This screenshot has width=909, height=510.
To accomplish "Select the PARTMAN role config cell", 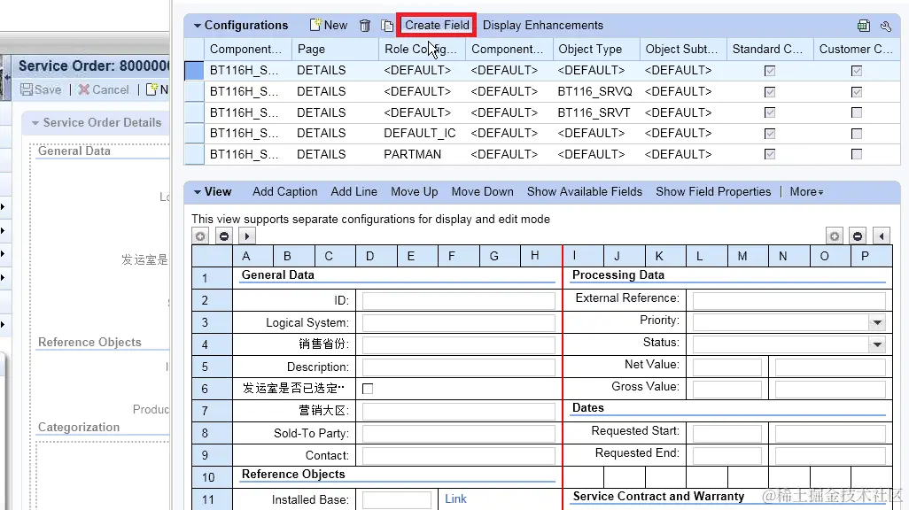I will click(422, 154).
